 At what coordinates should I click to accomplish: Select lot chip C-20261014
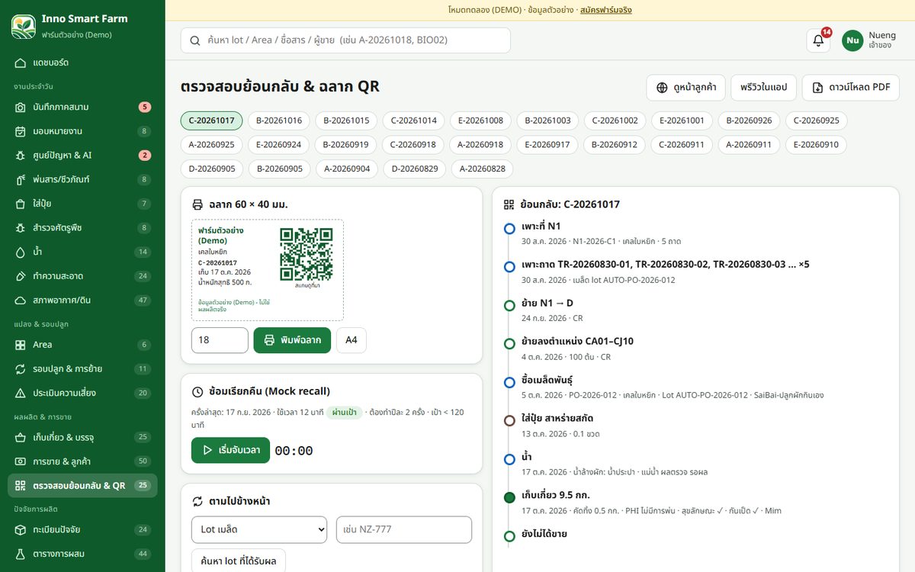tap(413, 121)
